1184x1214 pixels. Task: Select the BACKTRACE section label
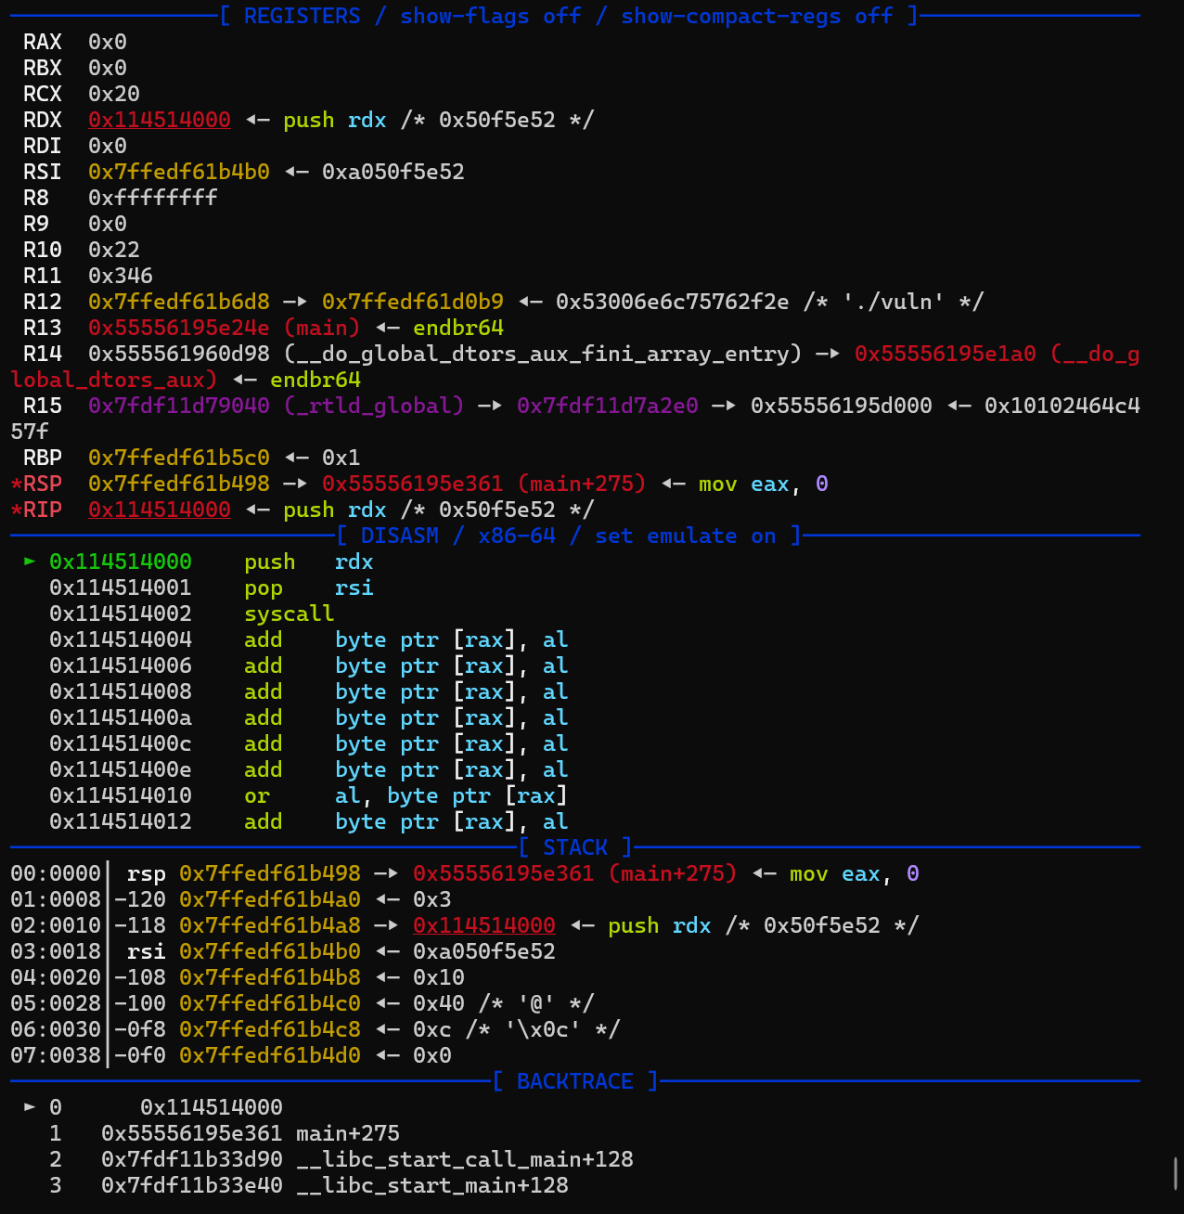[x=574, y=1081]
